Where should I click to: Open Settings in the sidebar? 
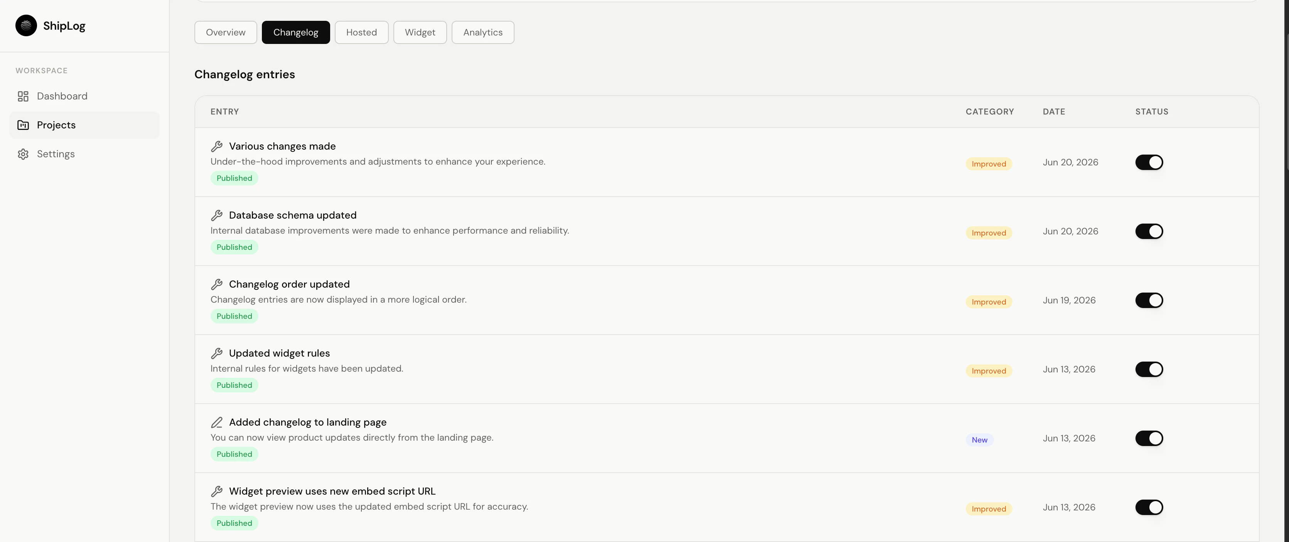(x=84, y=154)
